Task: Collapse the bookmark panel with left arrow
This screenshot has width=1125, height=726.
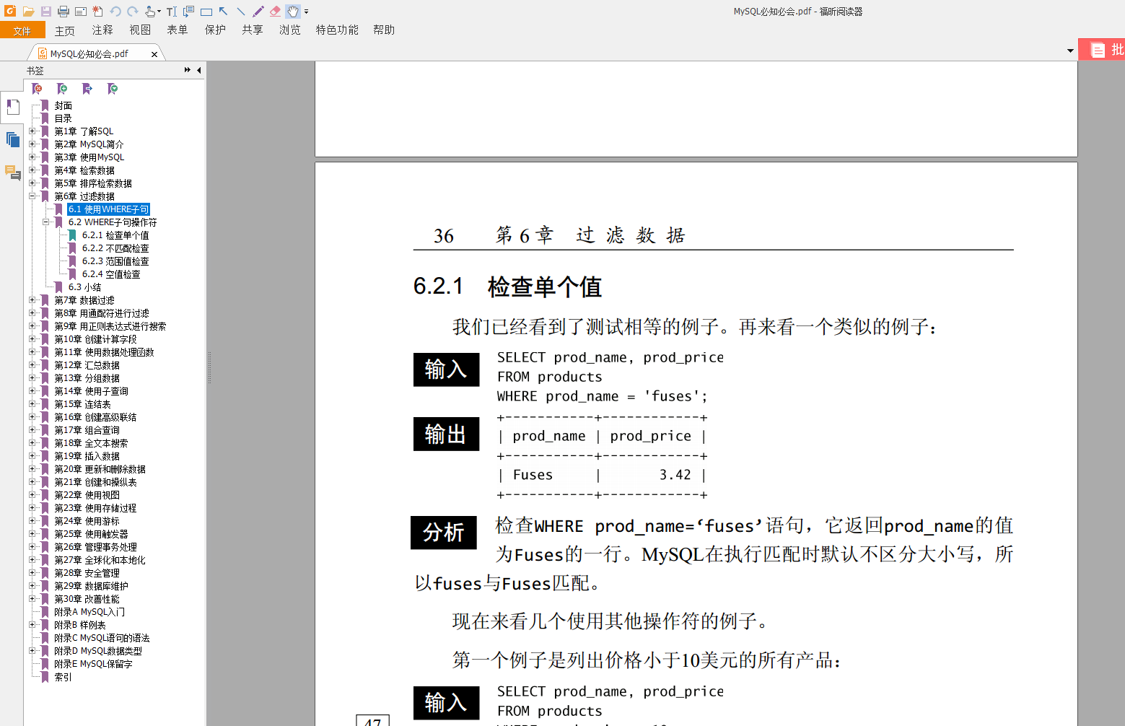Action: pyautogui.click(x=198, y=70)
